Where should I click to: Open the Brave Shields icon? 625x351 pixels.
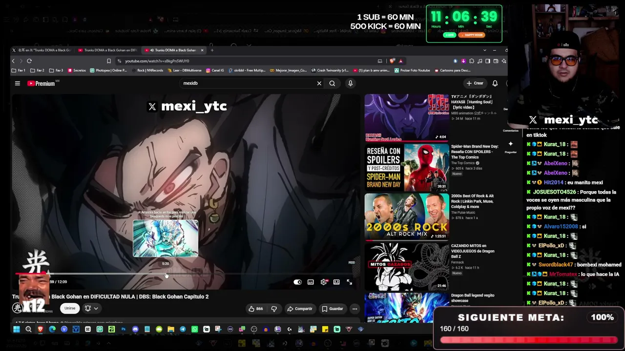pyautogui.click(x=392, y=61)
